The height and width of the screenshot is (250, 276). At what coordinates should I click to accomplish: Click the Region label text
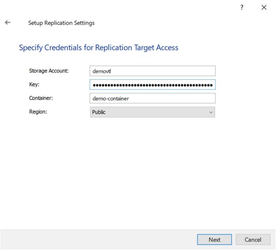coord(38,112)
